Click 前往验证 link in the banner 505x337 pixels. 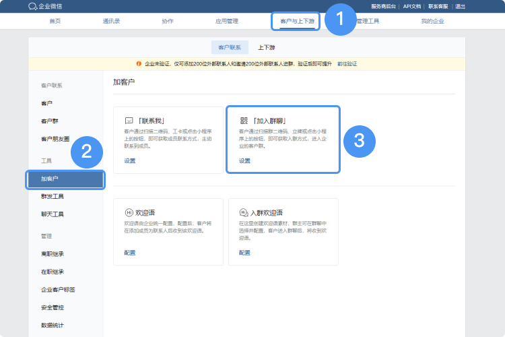(x=347, y=63)
